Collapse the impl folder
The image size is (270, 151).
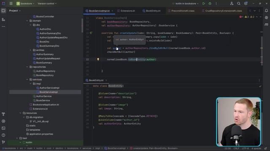pos(31,84)
